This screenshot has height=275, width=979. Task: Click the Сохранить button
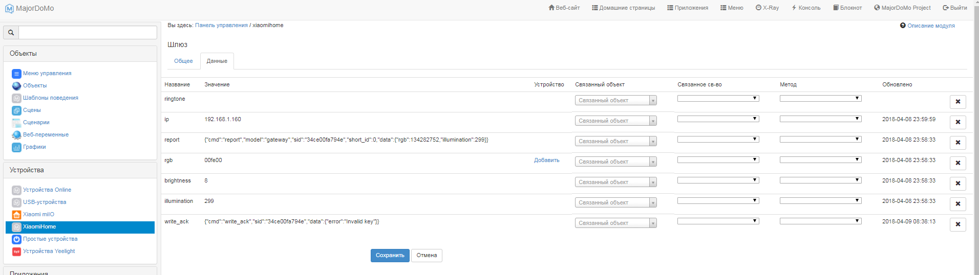pos(390,255)
